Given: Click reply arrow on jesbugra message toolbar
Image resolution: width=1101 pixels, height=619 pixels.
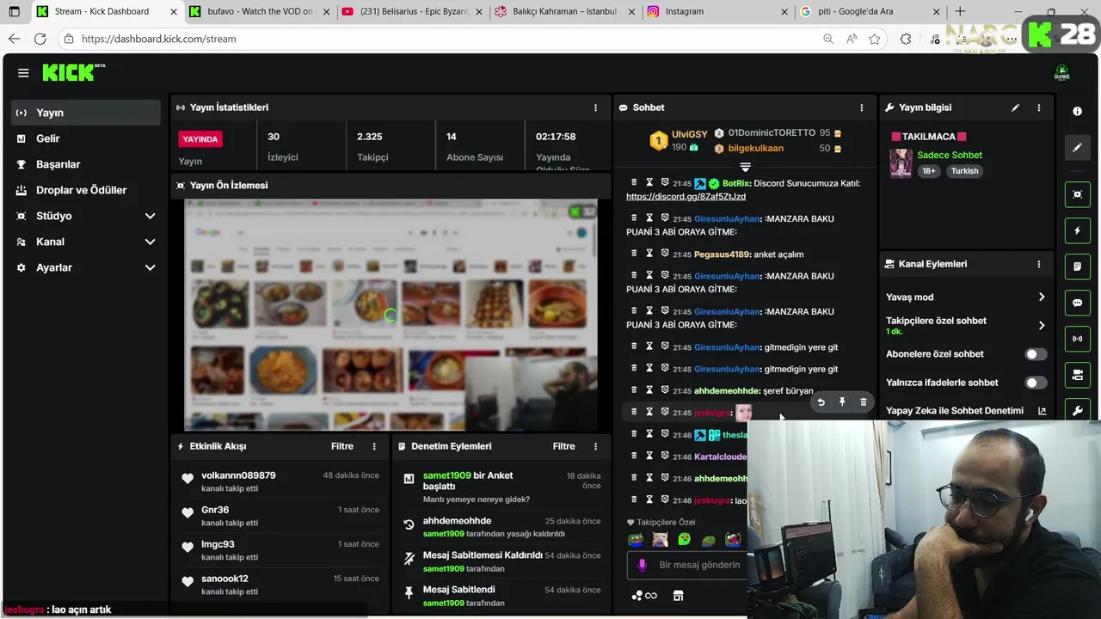Looking at the screenshot, I should coord(821,402).
